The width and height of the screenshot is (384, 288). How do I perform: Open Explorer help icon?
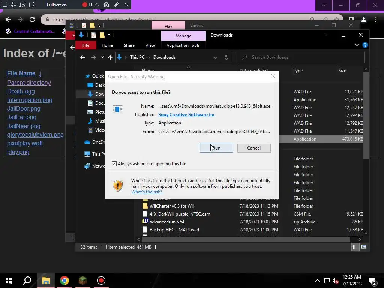pos(365,45)
